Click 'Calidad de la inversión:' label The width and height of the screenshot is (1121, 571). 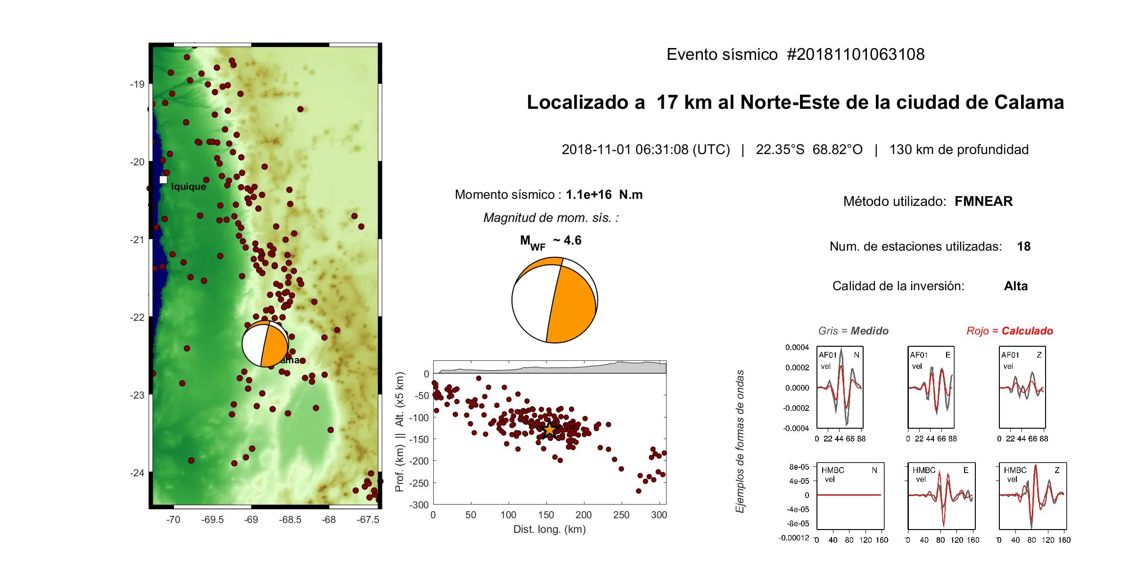tap(898, 286)
